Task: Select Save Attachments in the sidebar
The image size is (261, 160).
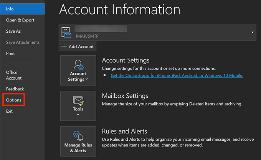Action: [x=23, y=42]
